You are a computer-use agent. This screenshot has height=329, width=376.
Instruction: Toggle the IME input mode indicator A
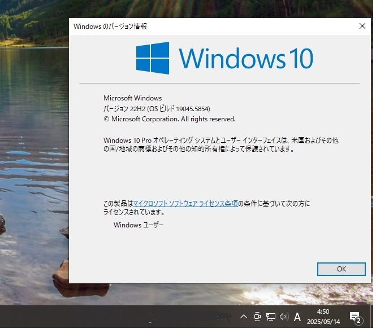click(297, 317)
